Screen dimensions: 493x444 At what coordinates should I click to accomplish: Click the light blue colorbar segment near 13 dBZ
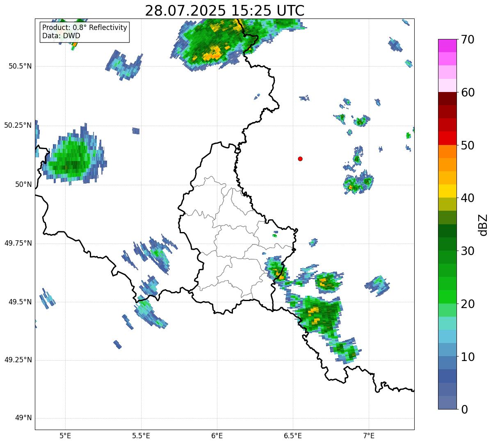447,336
